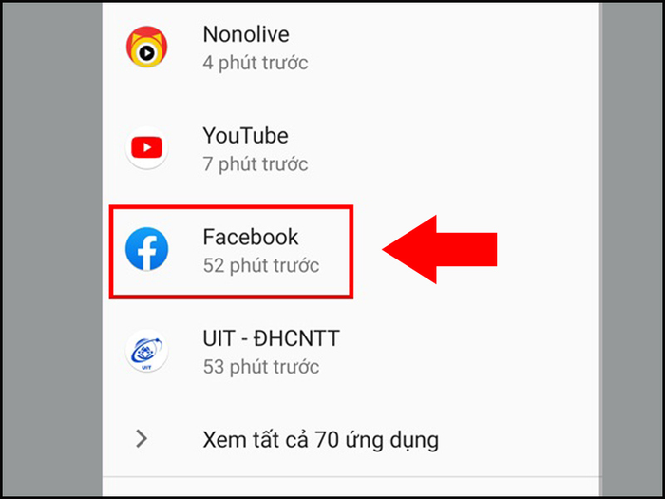665x499 pixels.
Task: Open Xem tất cả 70 ứng dụng
Action: coord(321,440)
